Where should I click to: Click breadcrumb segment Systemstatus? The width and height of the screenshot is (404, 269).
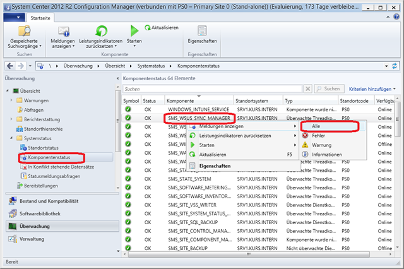tap(151, 66)
